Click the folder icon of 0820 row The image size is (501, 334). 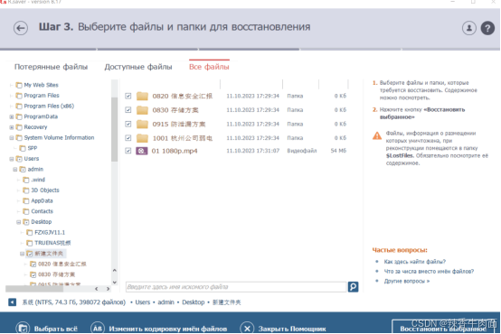click(142, 96)
